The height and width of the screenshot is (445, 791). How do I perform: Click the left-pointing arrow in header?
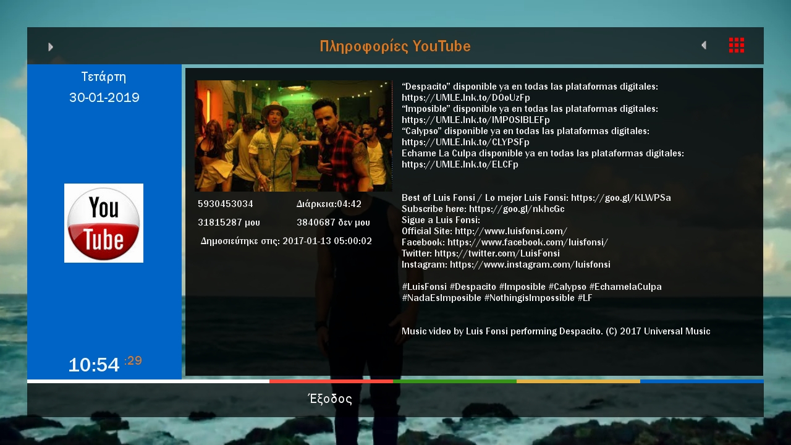click(x=703, y=45)
